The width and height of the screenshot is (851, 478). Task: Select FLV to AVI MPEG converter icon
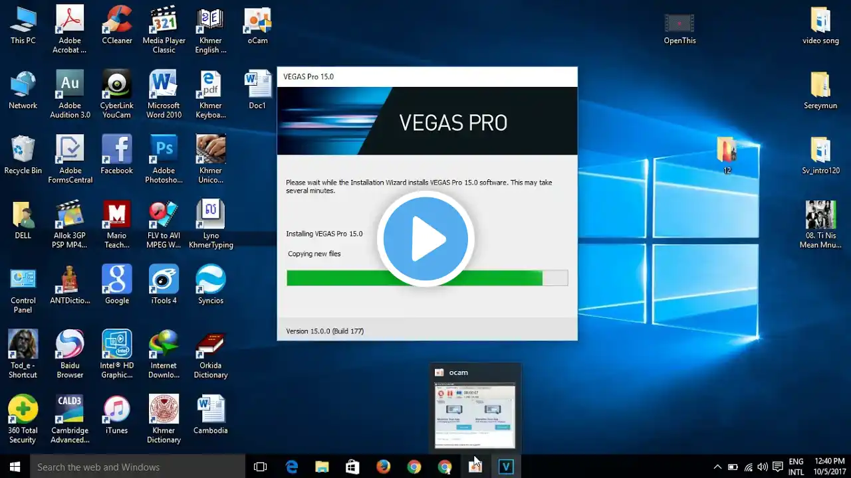(164, 225)
